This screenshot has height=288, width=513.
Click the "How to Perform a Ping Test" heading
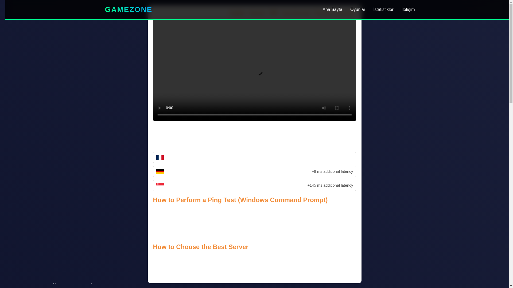tap(240, 200)
